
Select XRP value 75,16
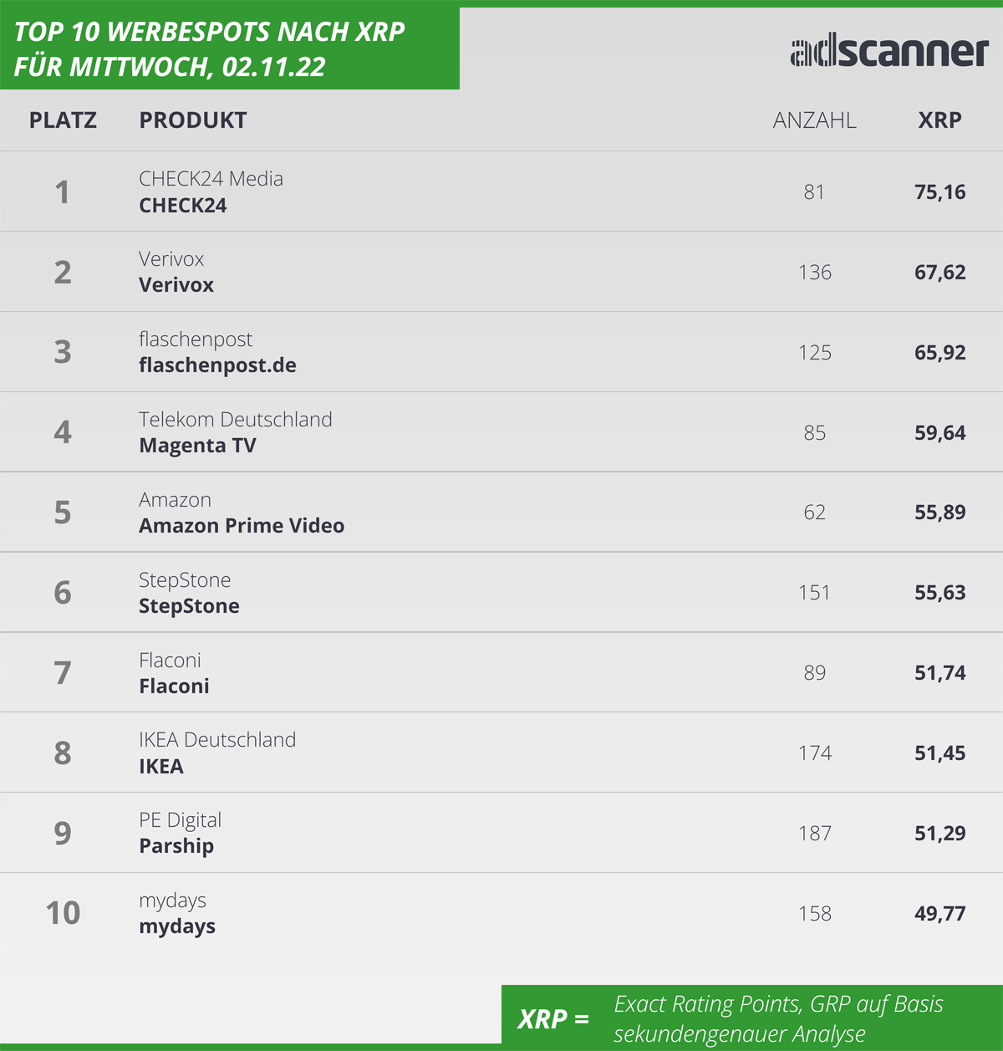939,192
